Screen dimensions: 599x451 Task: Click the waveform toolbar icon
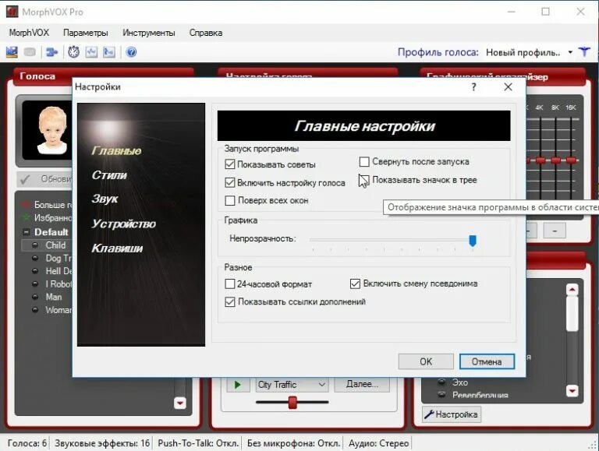click(91, 52)
